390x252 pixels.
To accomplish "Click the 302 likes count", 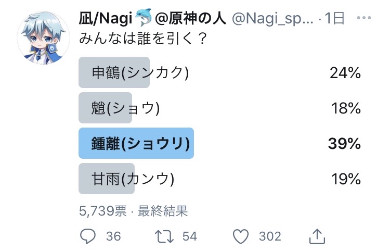I will [270, 236].
